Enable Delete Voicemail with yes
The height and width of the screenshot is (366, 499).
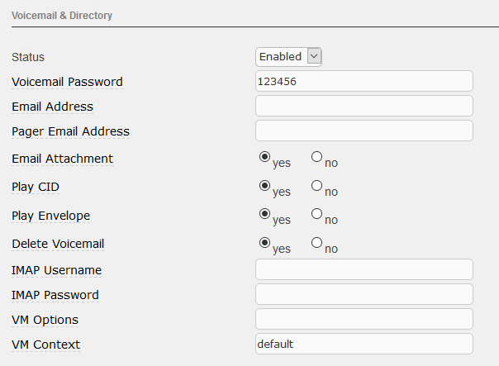265,242
